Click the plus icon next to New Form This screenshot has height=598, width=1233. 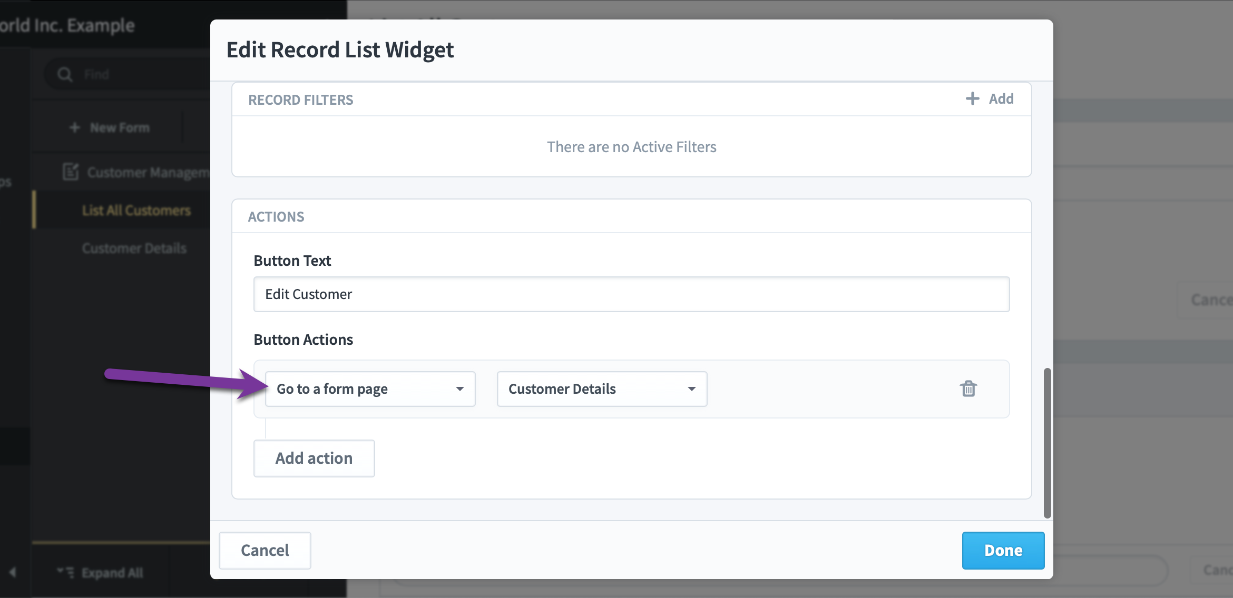[x=74, y=127]
